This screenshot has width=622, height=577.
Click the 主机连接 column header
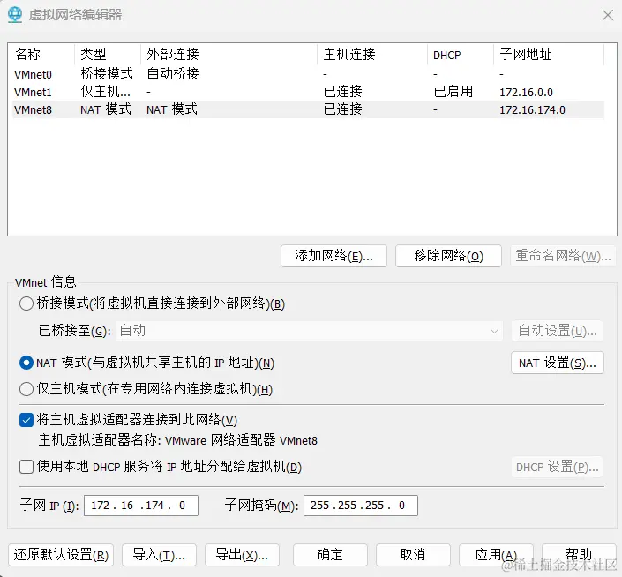point(372,55)
